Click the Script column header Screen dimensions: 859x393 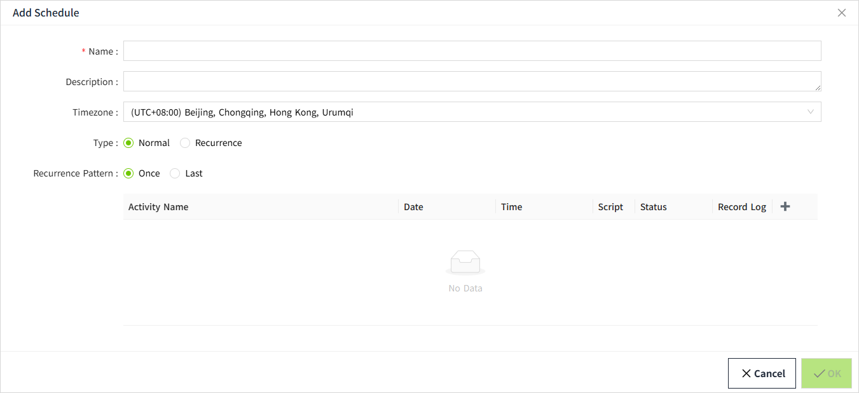610,207
